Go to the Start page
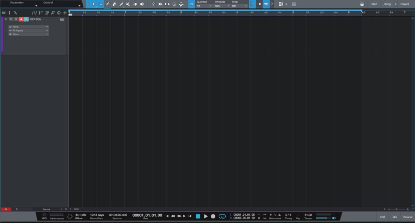 click(x=374, y=4)
